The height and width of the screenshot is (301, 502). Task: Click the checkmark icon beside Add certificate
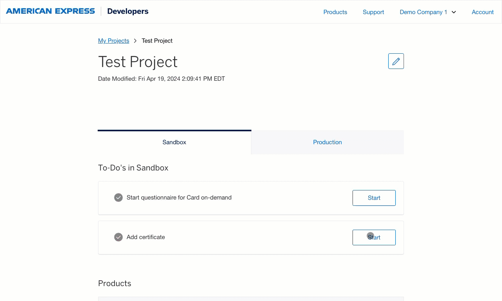pyautogui.click(x=118, y=237)
